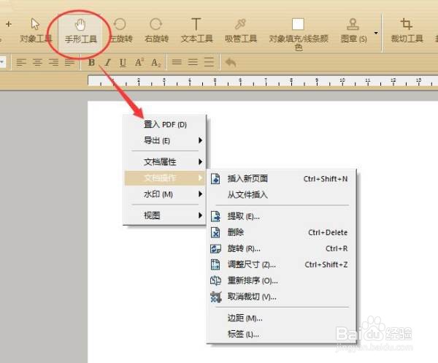Open the 导出 (E) submenu

165,140
